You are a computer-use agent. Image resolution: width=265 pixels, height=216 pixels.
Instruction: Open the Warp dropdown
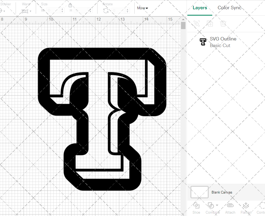(26, 11)
